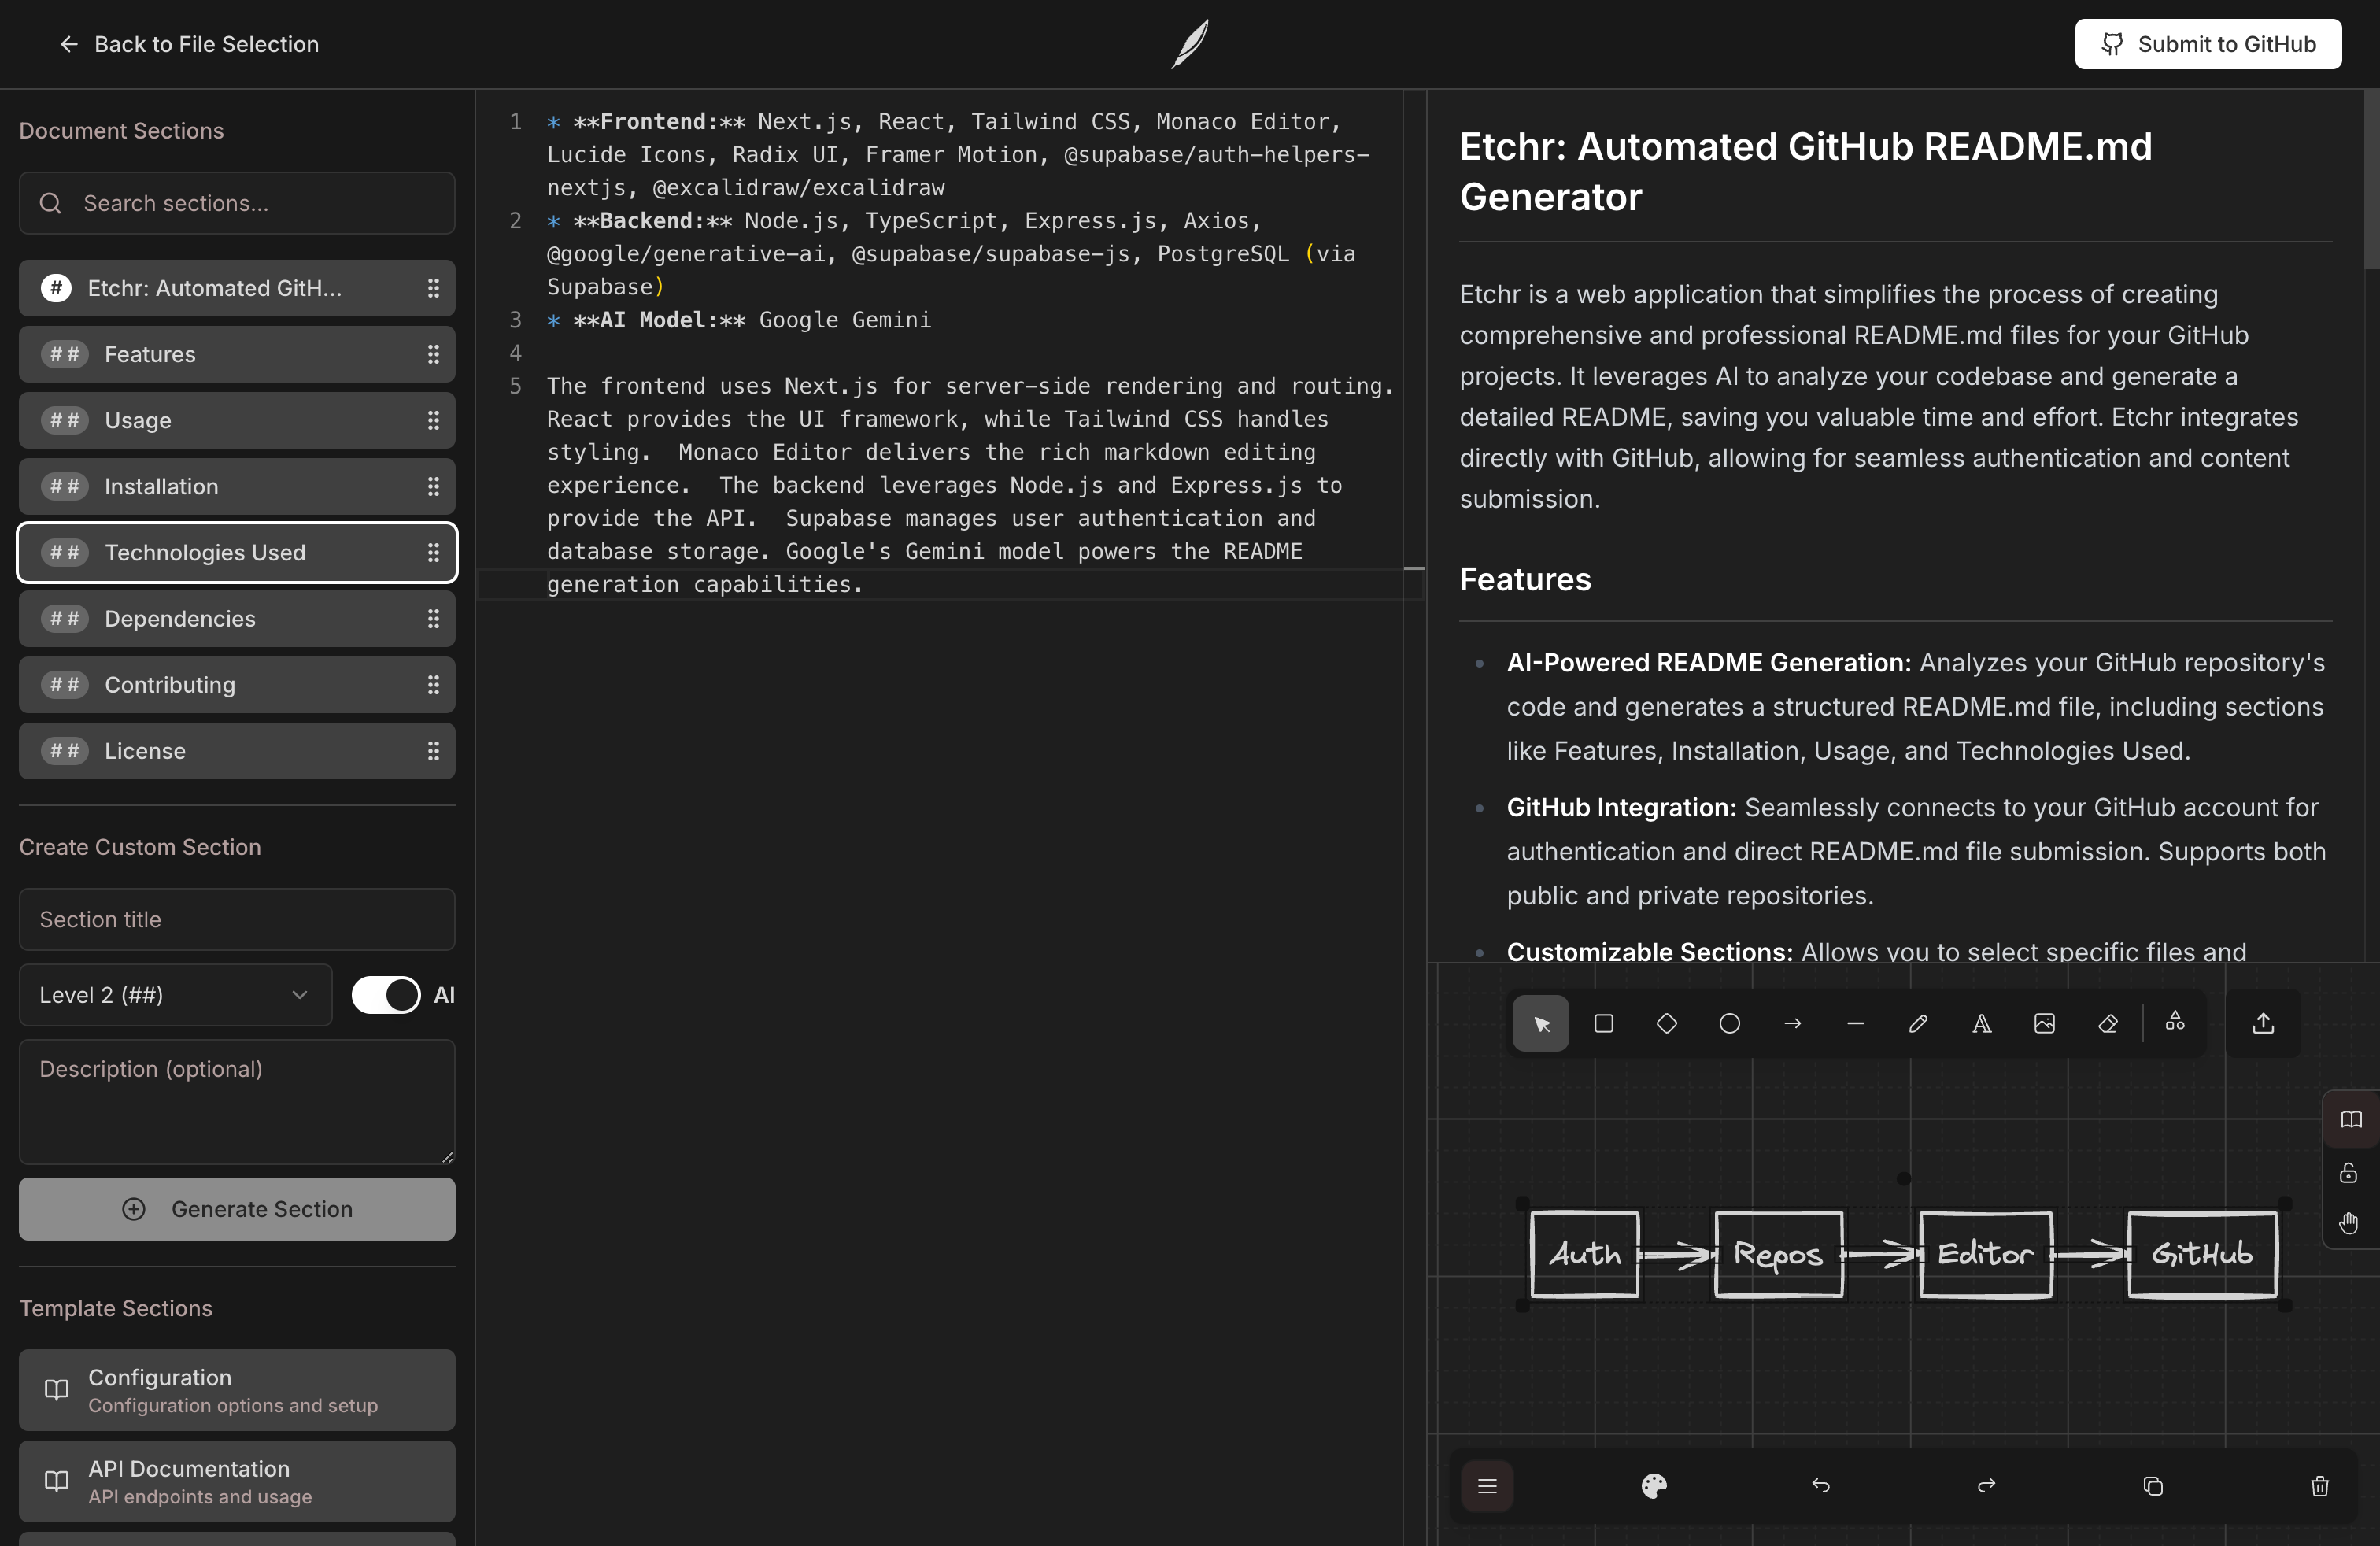The image size is (2380, 1546).
Task: Click the drag handle on Contributing section
Action: click(433, 685)
